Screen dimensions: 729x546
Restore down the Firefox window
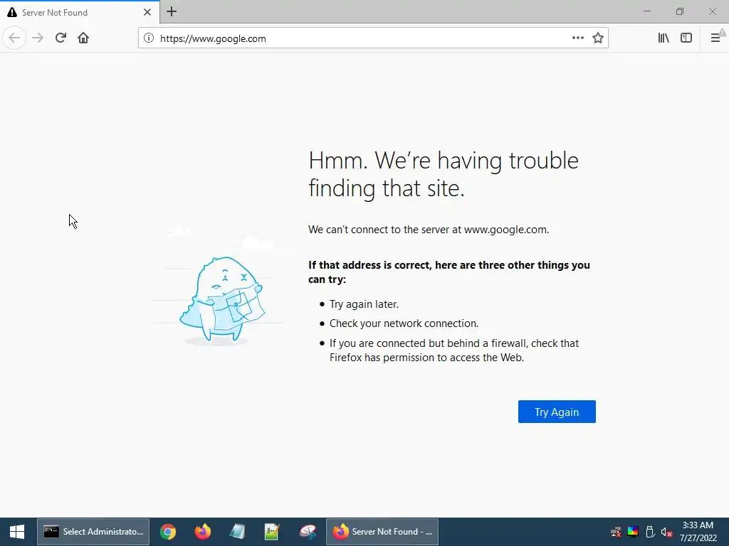point(680,11)
